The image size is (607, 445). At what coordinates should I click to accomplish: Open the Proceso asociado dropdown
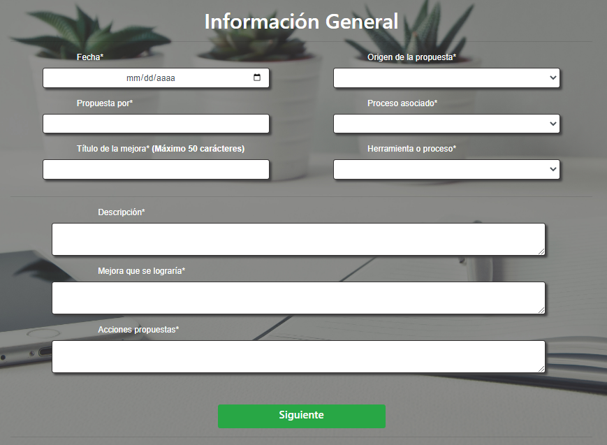pos(446,124)
